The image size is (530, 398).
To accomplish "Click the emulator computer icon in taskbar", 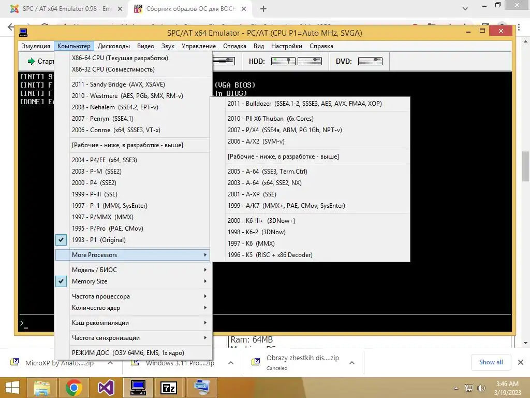I will point(138,388).
